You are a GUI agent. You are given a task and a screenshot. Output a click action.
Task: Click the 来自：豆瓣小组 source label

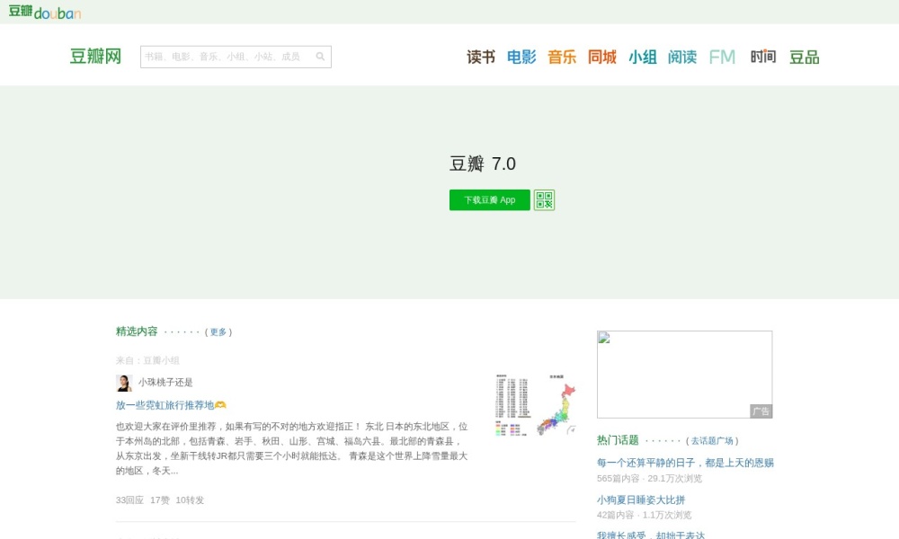147,360
